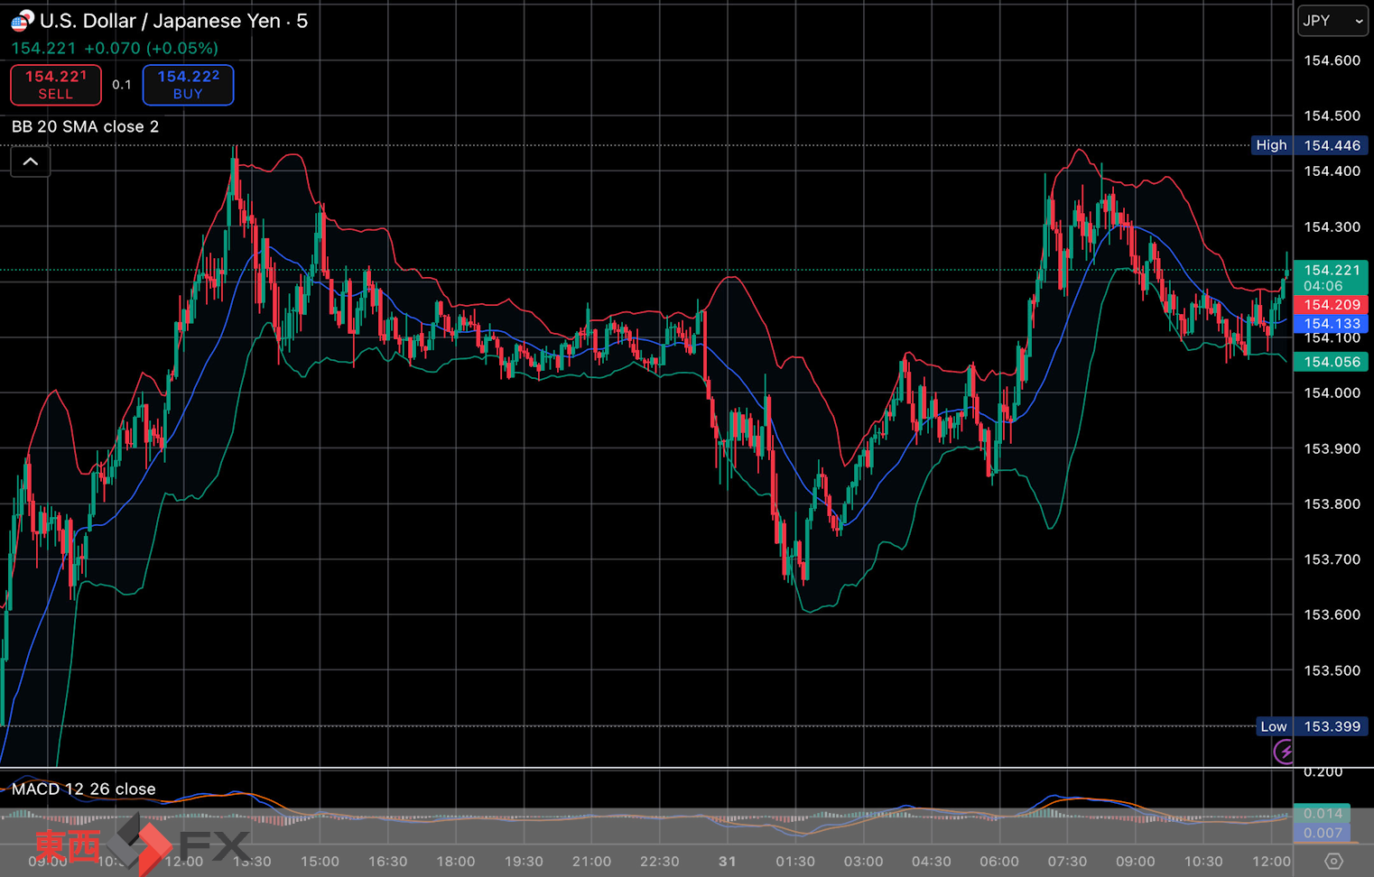The image size is (1374, 877).
Task: Open chart settings hexagon gear icon
Action: click(x=1333, y=861)
